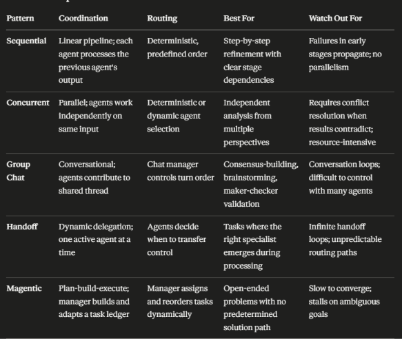Click the 'Deterministic, predefined order' routing cell
402x339 pixels.
(x=177, y=48)
